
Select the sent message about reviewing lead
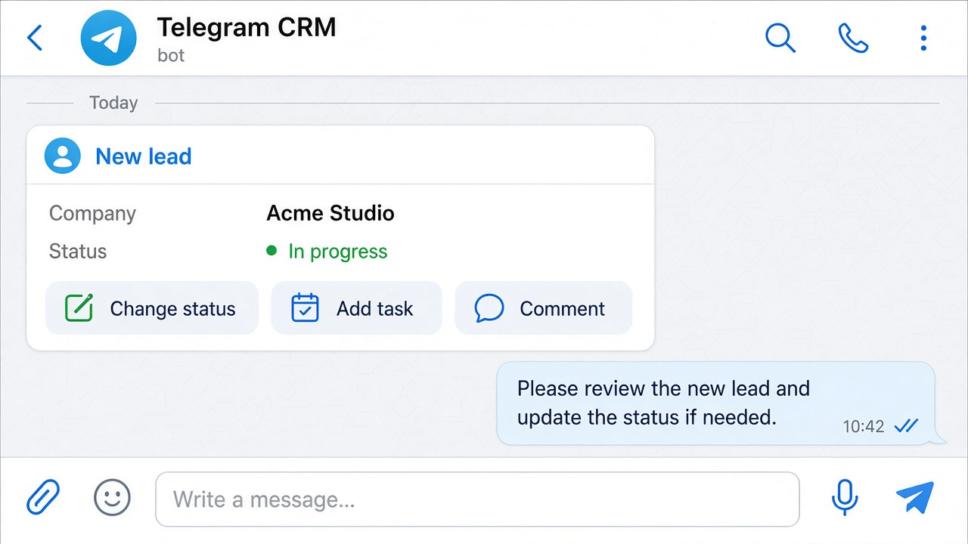point(715,403)
